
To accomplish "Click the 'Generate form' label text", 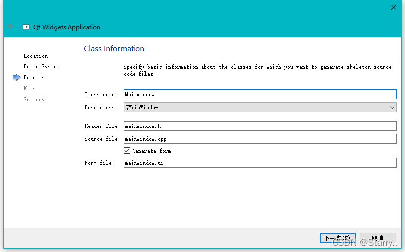I will (151, 151).
